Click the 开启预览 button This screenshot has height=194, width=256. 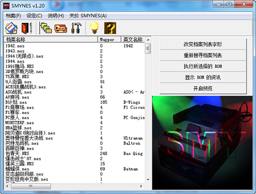coord(203,88)
